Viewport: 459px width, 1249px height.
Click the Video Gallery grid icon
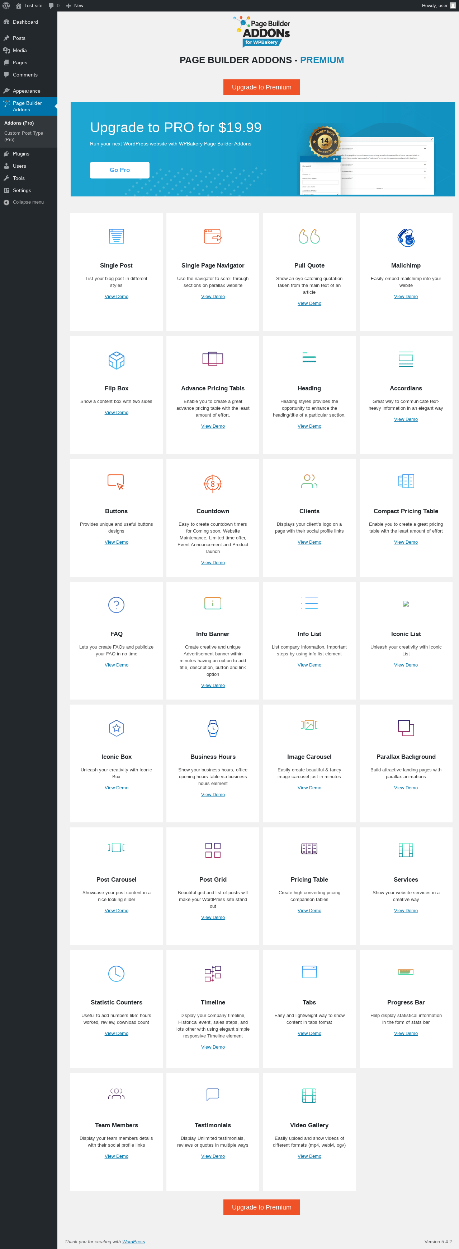click(x=309, y=1096)
